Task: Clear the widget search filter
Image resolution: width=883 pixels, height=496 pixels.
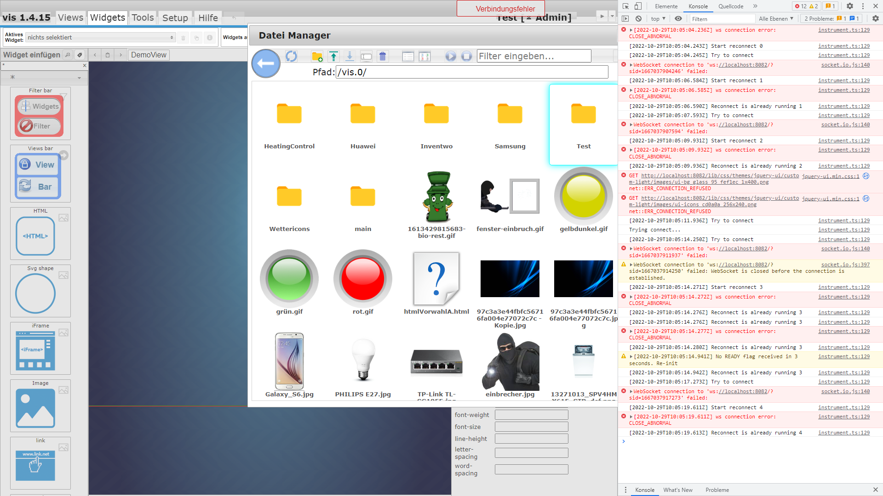Action: click(x=85, y=66)
